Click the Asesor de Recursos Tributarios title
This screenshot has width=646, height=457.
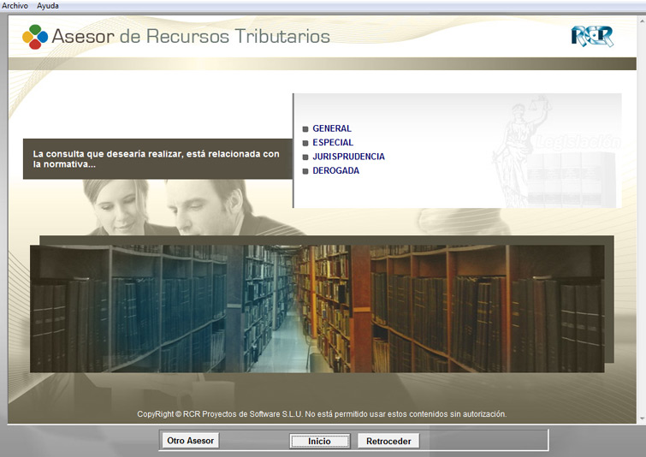point(190,37)
